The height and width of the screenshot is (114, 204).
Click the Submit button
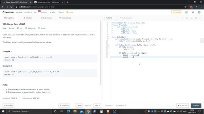click(x=196, y=105)
